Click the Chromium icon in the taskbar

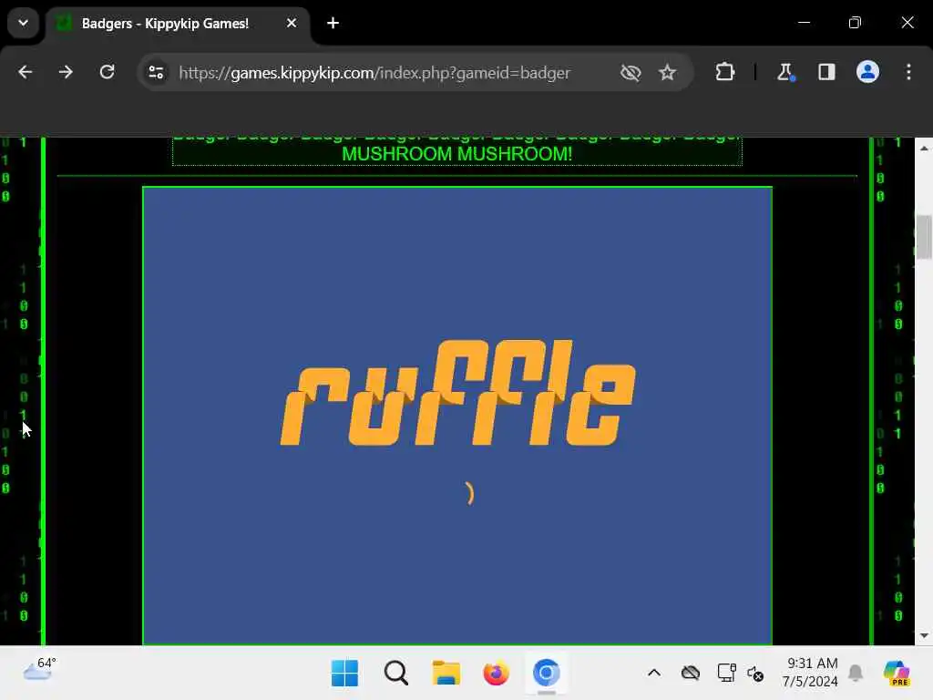[547, 674]
